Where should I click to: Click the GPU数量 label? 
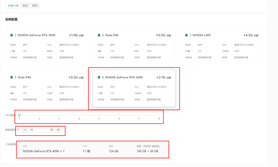coord(11,115)
